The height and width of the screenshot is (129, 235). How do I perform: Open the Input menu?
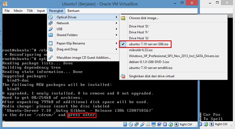(x=41, y=11)
